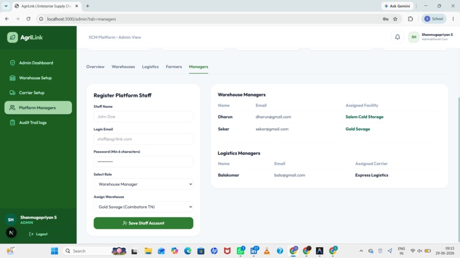Image resolution: width=460 pixels, height=258 pixels.
Task: Click the Password input field
Action: (143, 162)
